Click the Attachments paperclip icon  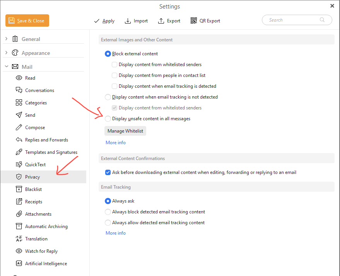[x=19, y=214]
